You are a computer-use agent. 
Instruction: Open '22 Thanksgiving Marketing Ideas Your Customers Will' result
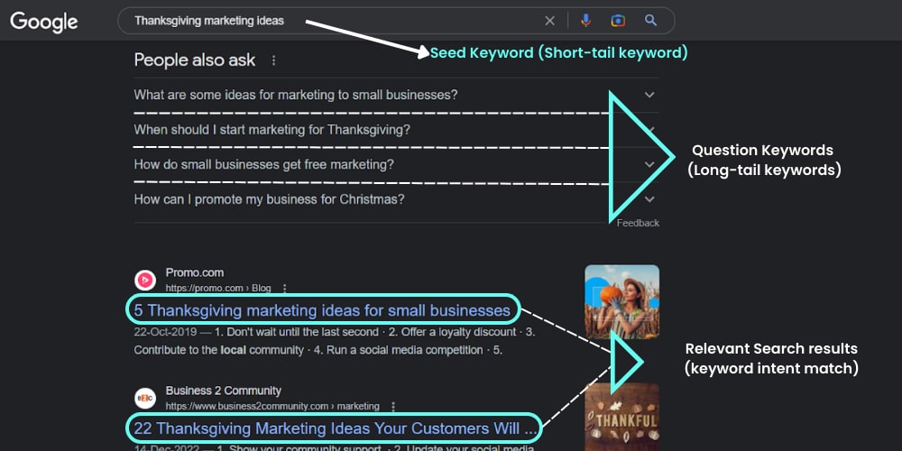(x=336, y=429)
